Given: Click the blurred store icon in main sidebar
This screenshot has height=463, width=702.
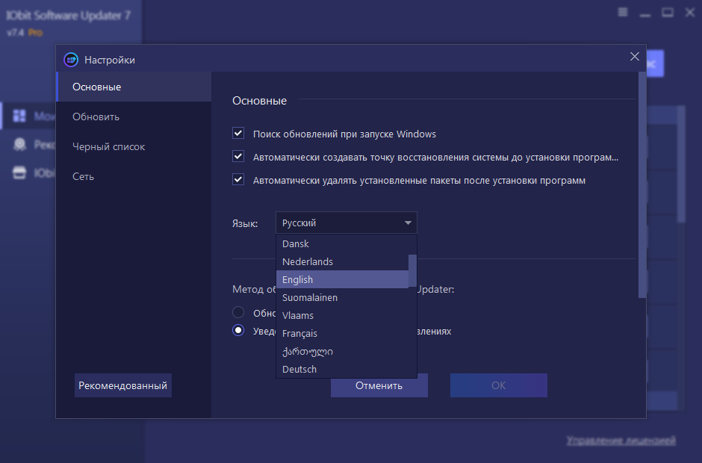Looking at the screenshot, I should click(x=19, y=173).
